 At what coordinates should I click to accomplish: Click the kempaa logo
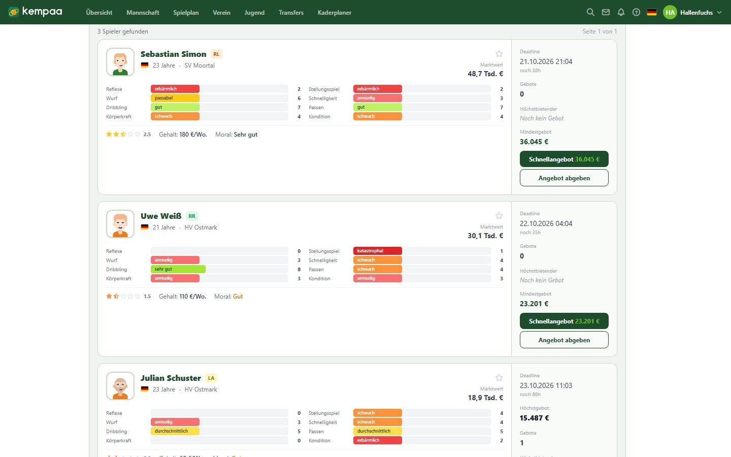click(36, 12)
